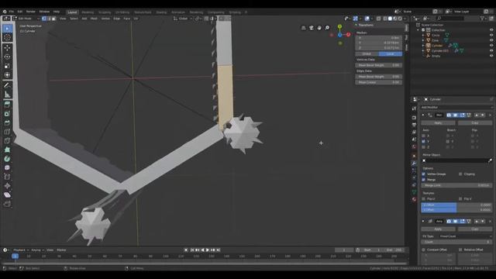Click Copy on the Mirror modifier
Screen dimensions: 496x279
(x=475, y=122)
